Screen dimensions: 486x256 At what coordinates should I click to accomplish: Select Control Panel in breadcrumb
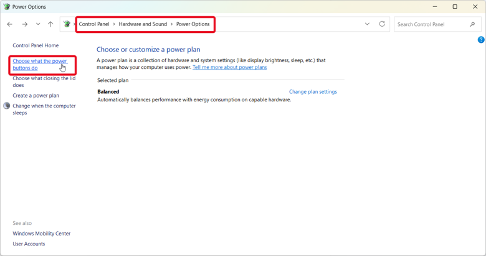pyautogui.click(x=94, y=24)
